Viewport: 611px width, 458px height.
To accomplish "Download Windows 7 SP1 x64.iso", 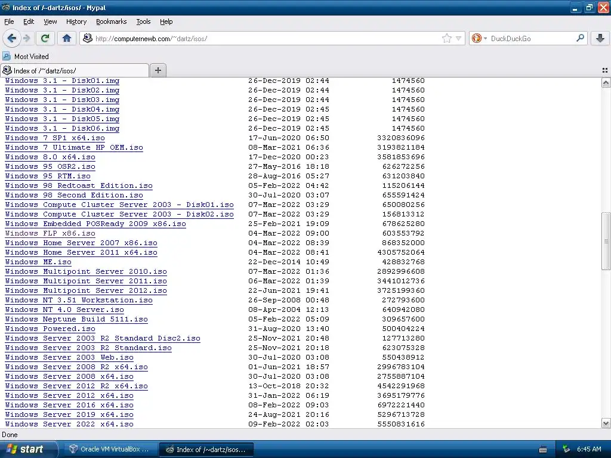I will tap(55, 138).
